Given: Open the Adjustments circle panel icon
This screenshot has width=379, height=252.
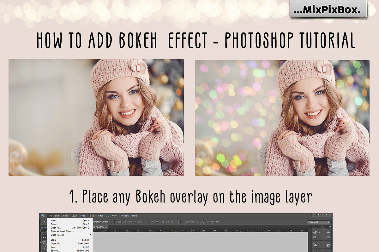Looking at the screenshot, I should tap(328, 245).
